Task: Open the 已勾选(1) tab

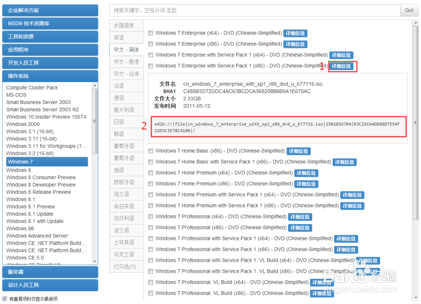Action: [x=126, y=266]
